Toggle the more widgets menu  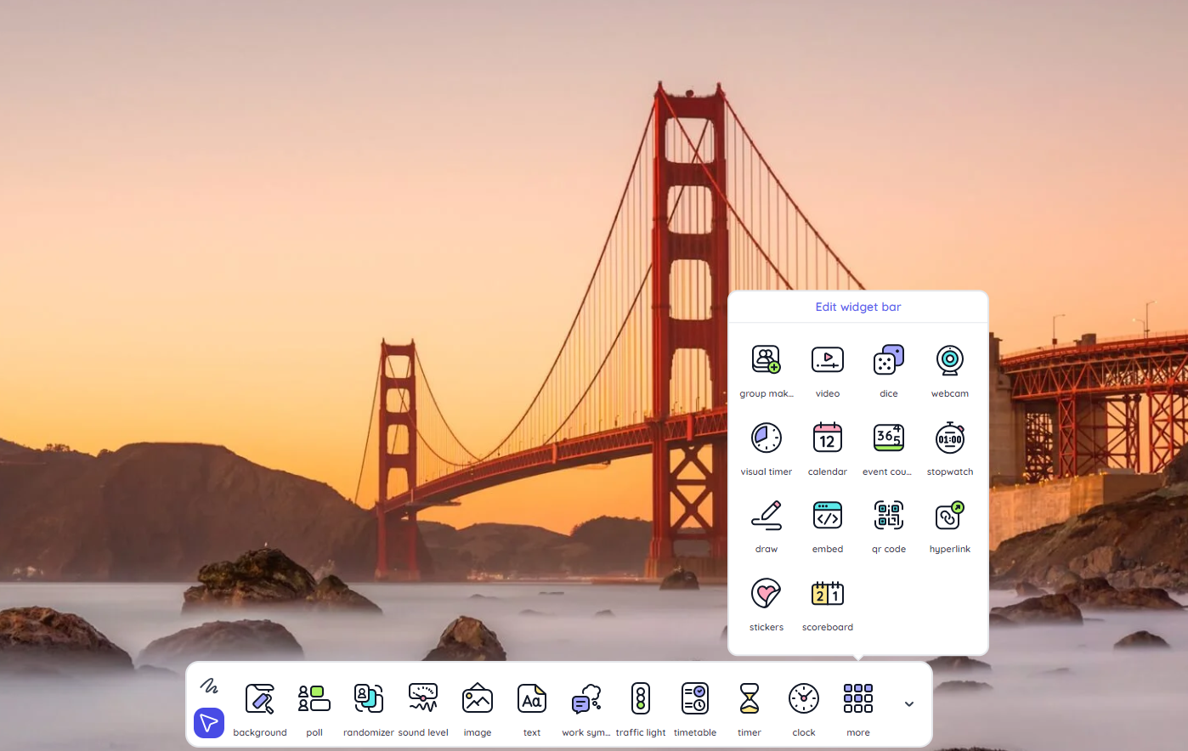tap(857, 704)
